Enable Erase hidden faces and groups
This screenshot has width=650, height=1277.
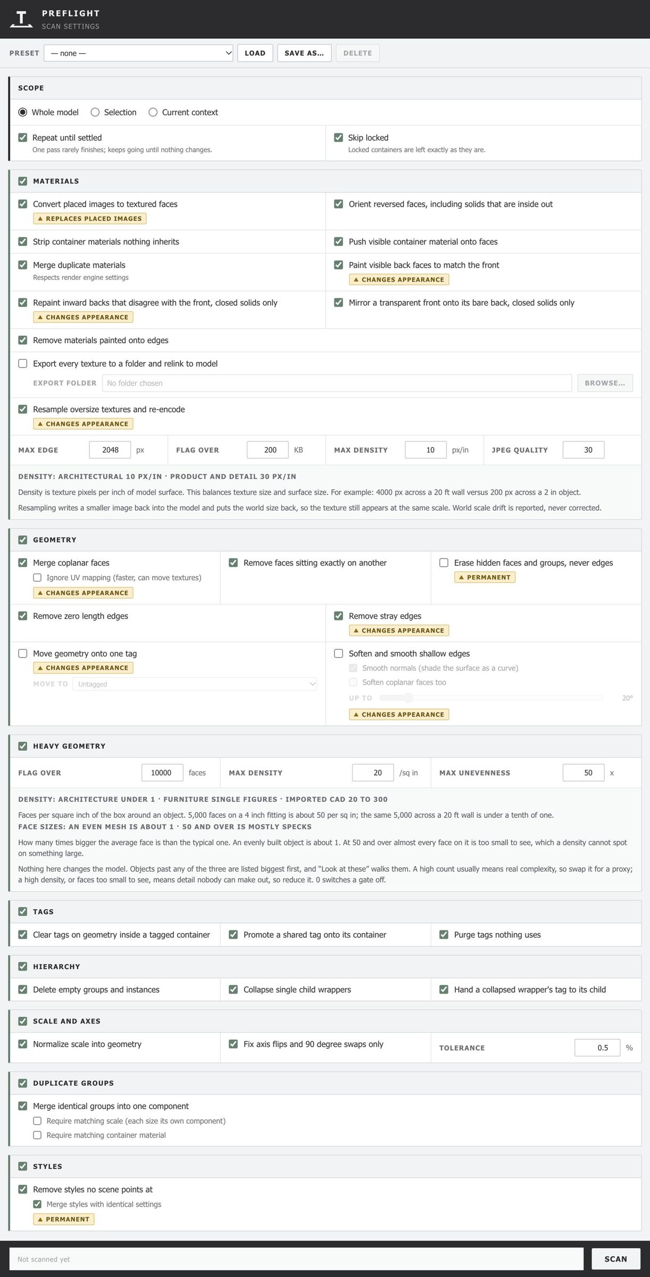[444, 563]
